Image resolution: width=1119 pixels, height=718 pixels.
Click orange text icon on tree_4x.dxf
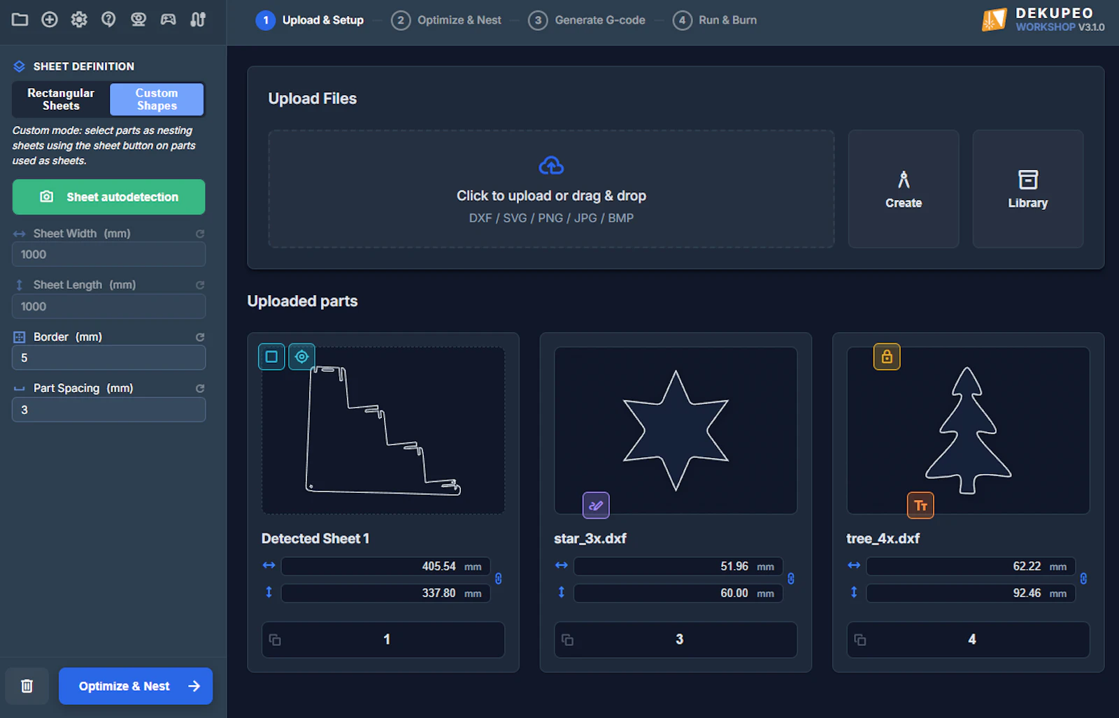(x=920, y=505)
